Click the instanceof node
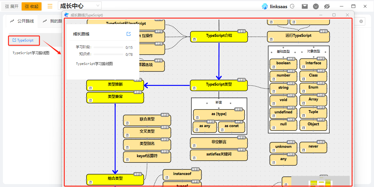The width and height of the screenshot is (374, 187). click(182, 175)
